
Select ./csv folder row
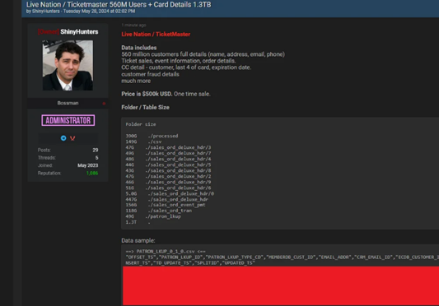[143, 141]
